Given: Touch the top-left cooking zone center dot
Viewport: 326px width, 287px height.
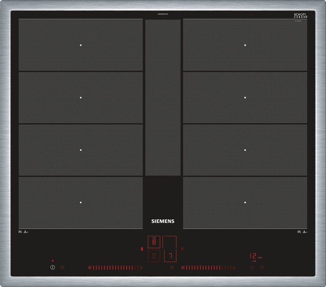Looking at the screenshot, I should (x=81, y=45).
